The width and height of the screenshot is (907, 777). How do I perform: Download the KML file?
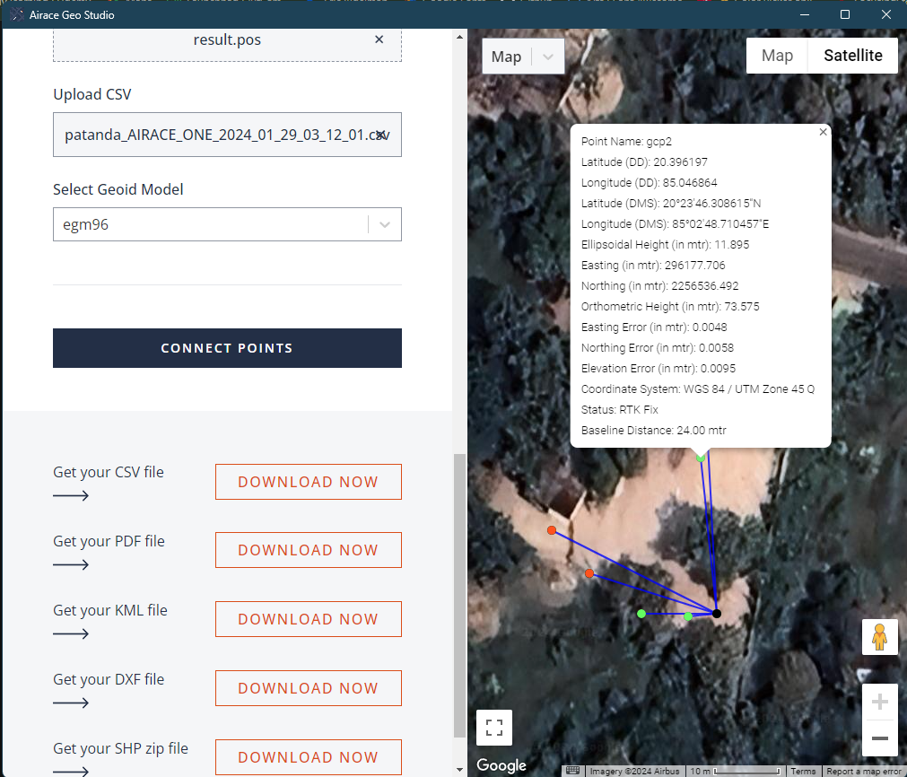308,619
